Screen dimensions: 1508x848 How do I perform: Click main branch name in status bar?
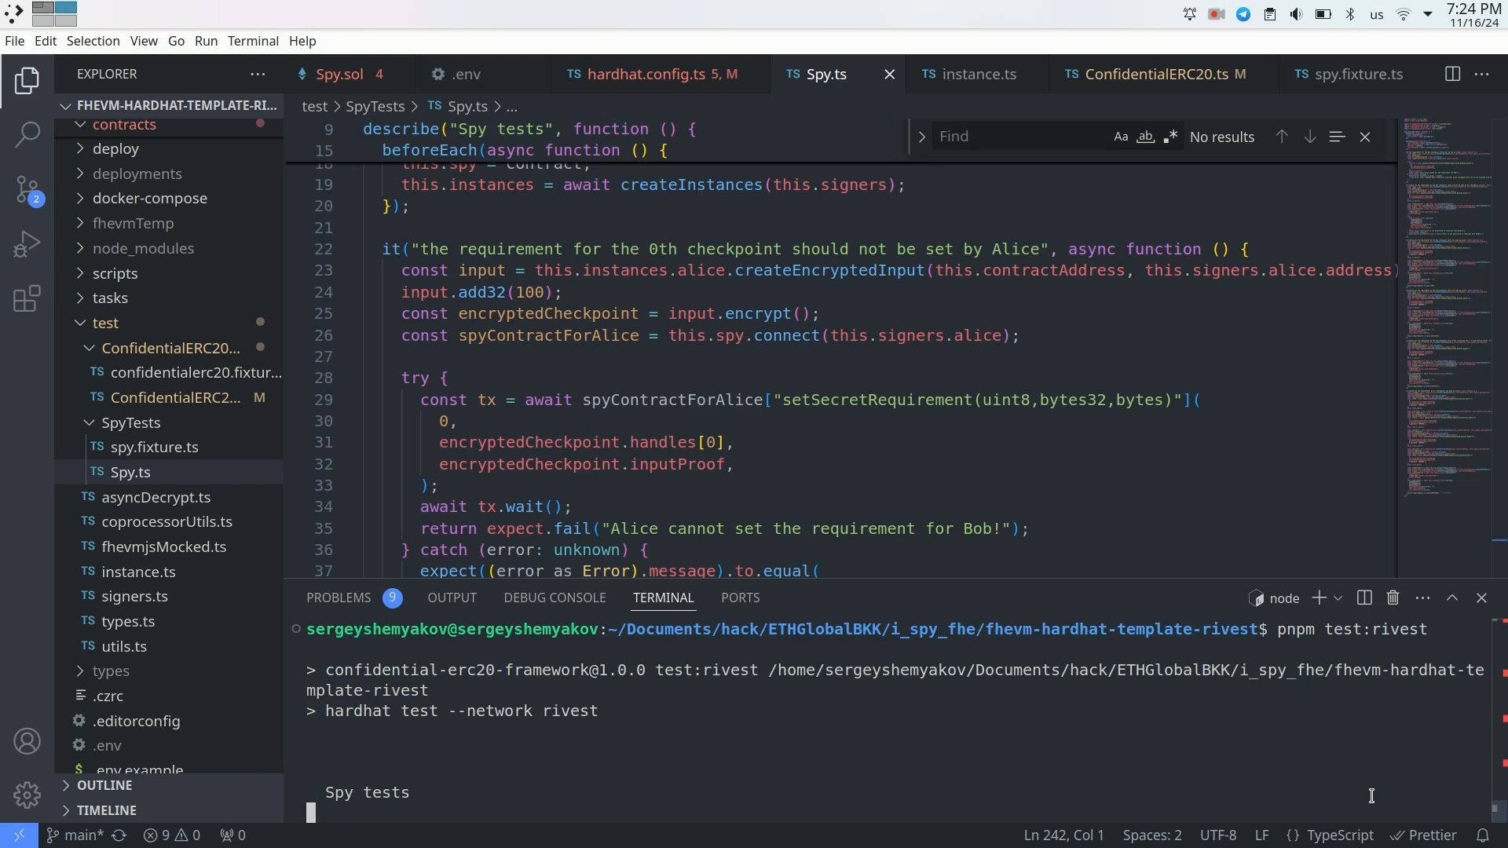pyautogui.click(x=75, y=835)
